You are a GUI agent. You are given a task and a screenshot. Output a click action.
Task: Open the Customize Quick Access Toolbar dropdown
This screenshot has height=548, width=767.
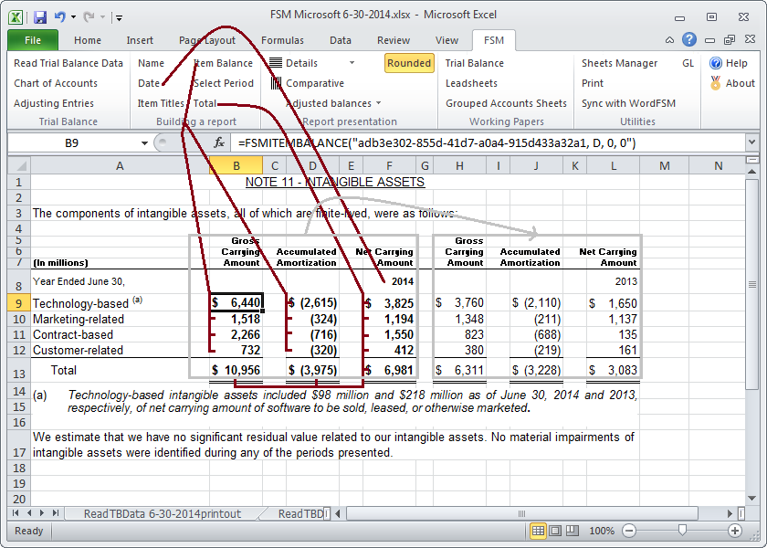click(x=119, y=18)
